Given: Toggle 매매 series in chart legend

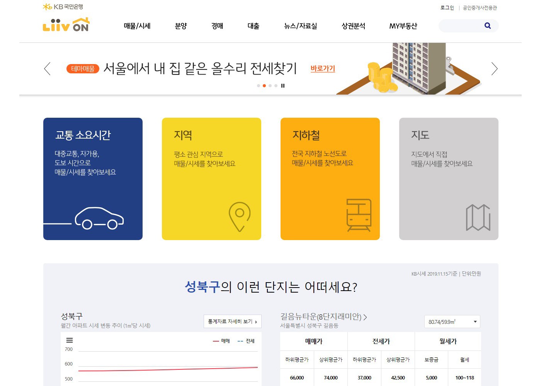Looking at the screenshot, I should pos(221,341).
